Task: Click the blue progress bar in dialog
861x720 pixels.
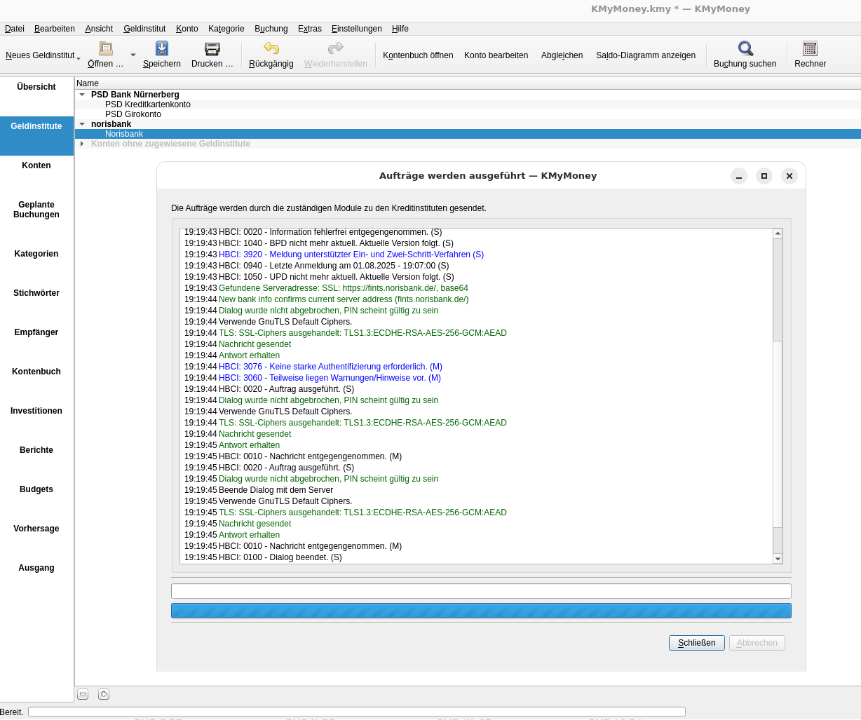Action: point(481,611)
